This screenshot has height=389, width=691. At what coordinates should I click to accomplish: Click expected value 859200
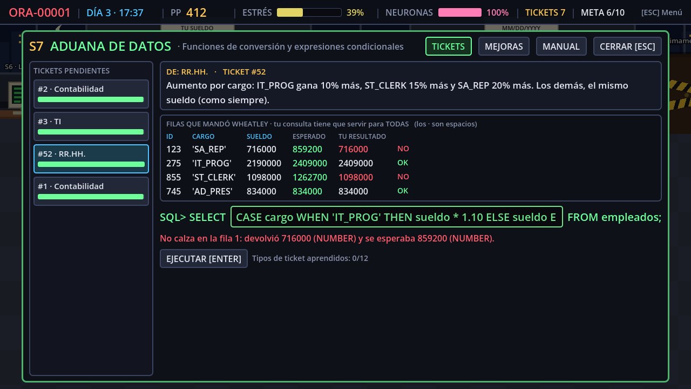pos(307,149)
